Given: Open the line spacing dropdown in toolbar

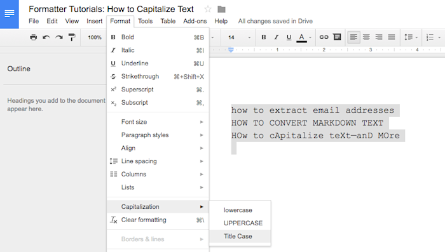Looking at the screenshot, I should tap(411, 37).
